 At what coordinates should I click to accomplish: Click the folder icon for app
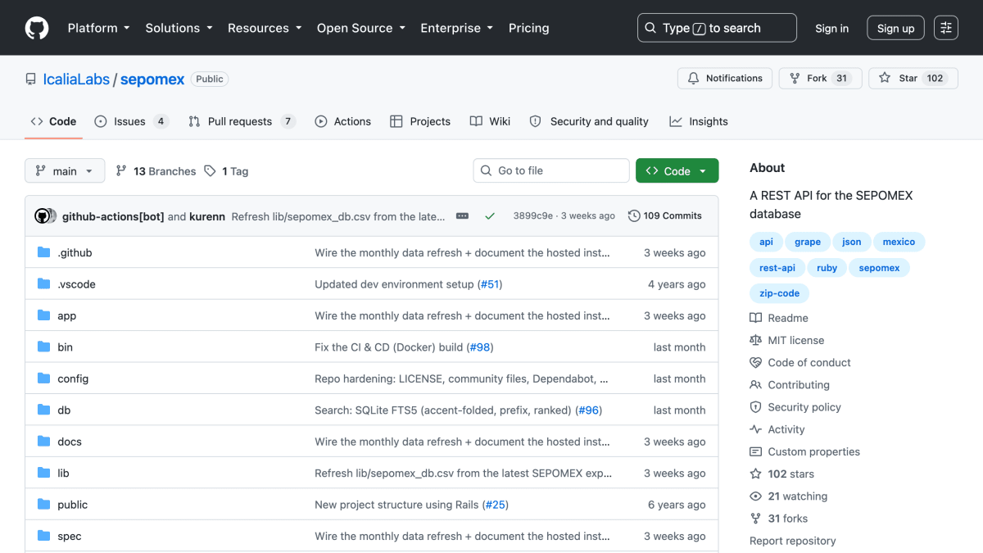pyautogui.click(x=44, y=315)
